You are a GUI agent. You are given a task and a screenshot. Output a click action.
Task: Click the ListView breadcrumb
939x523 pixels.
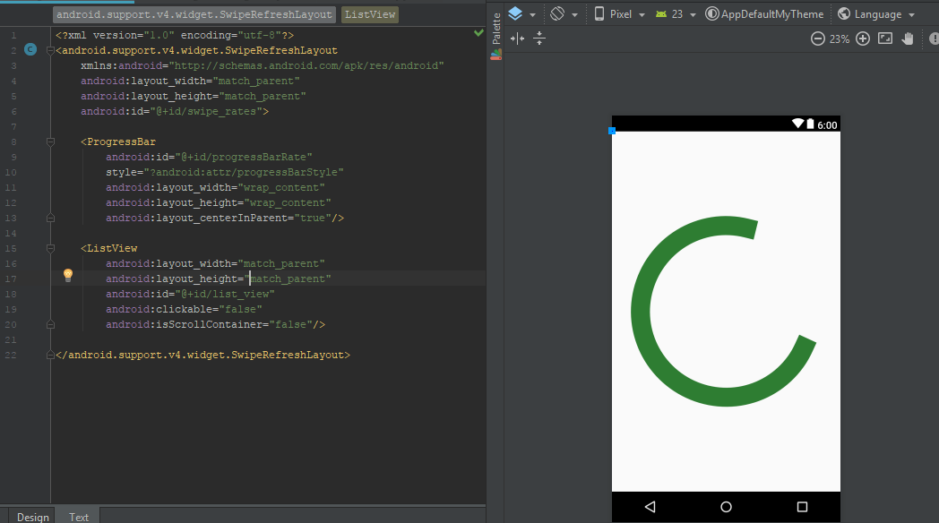click(369, 14)
